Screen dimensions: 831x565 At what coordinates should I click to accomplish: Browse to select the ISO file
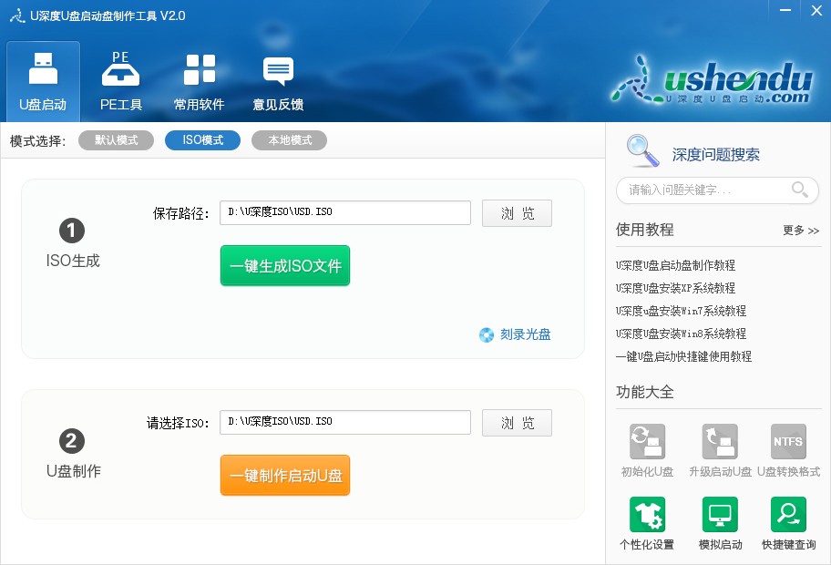click(x=517, y=423)
